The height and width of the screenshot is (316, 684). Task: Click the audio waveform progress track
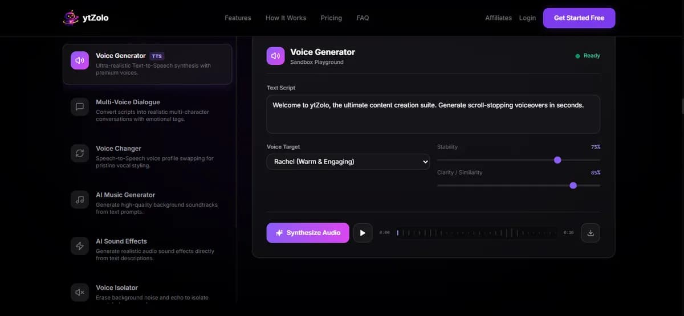pos(477,233)
